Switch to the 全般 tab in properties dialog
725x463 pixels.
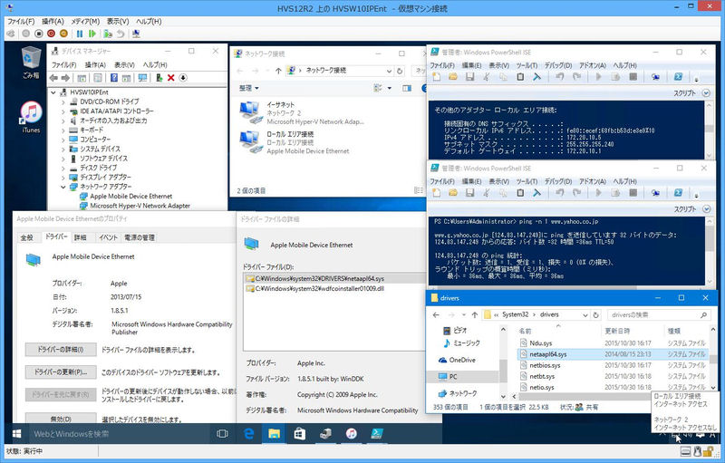[x=27, y=237]
